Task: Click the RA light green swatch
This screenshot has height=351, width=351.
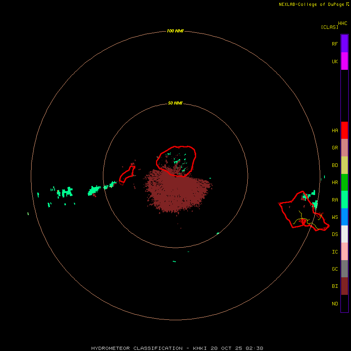Action: 344,200
